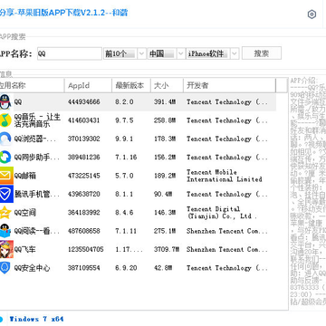Select the QQ同步助手 sync icon
The width and height of the screenshot is (326, 326).
[x=5, y=158]
